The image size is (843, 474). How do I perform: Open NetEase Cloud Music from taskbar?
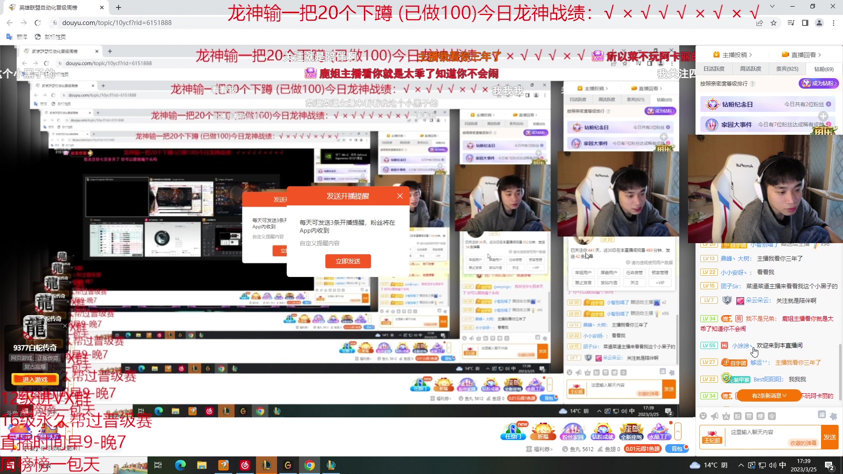[245, 465]
